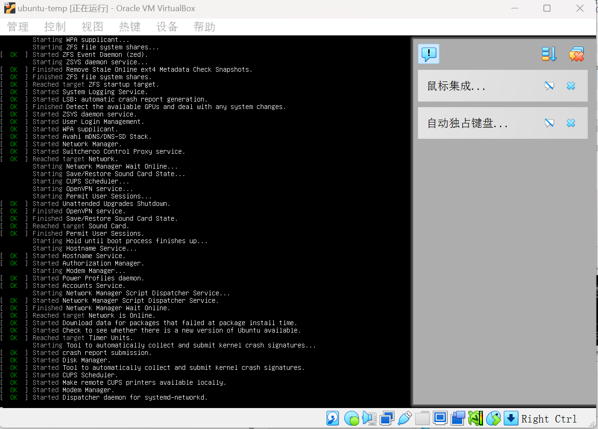
Task: Click the mouse integration status icon
Action: click(494, 418)
